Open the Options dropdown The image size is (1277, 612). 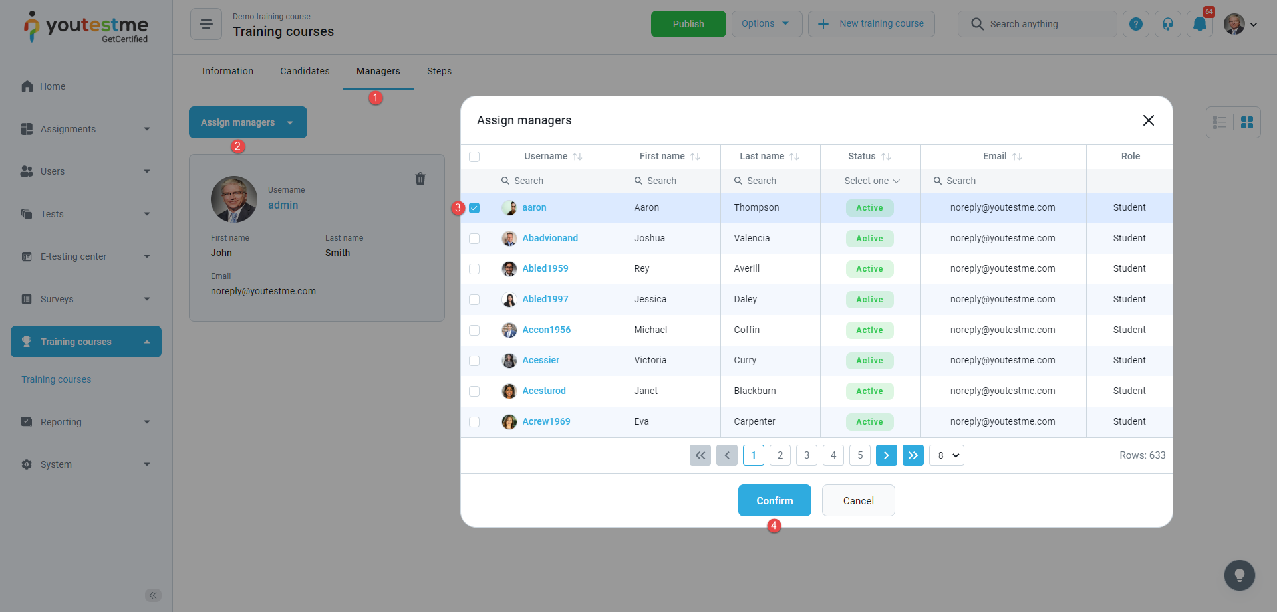[x=767, y=24]
